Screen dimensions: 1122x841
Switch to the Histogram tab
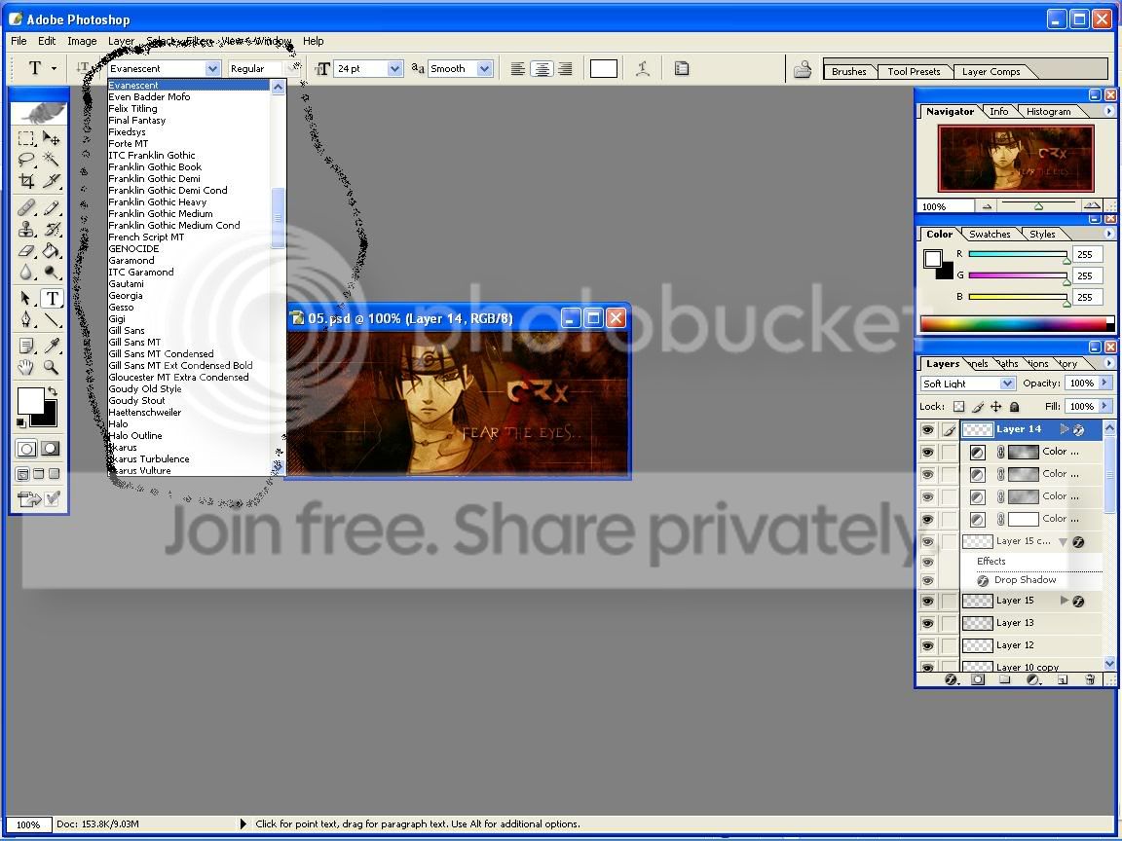(x=1048, y=112)
